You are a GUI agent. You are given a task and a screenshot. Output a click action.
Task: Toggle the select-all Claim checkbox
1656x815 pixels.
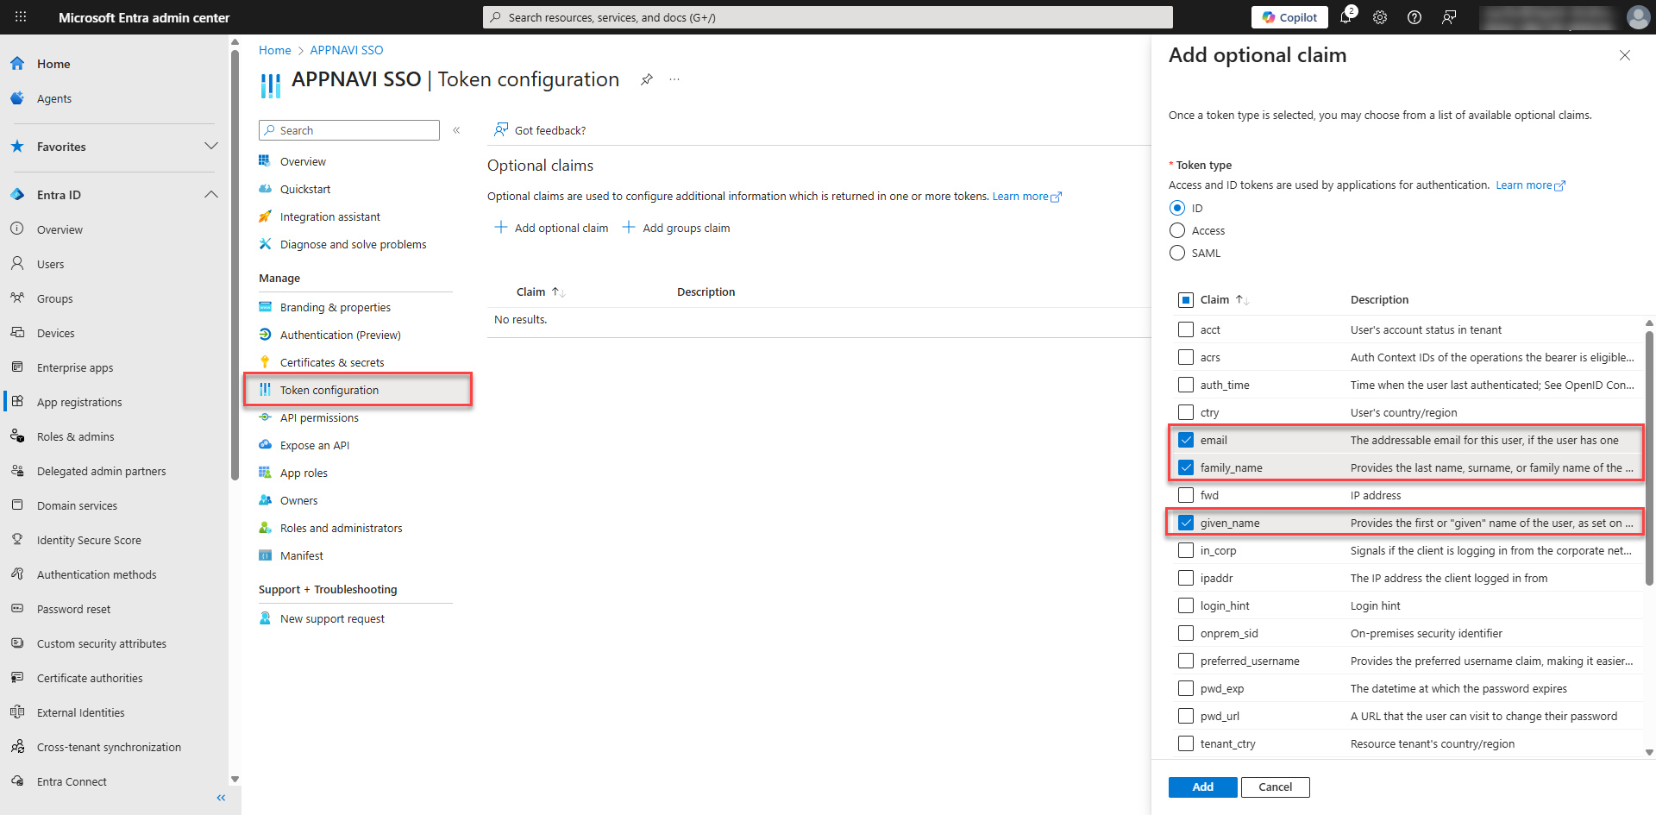click(1186, 299)
